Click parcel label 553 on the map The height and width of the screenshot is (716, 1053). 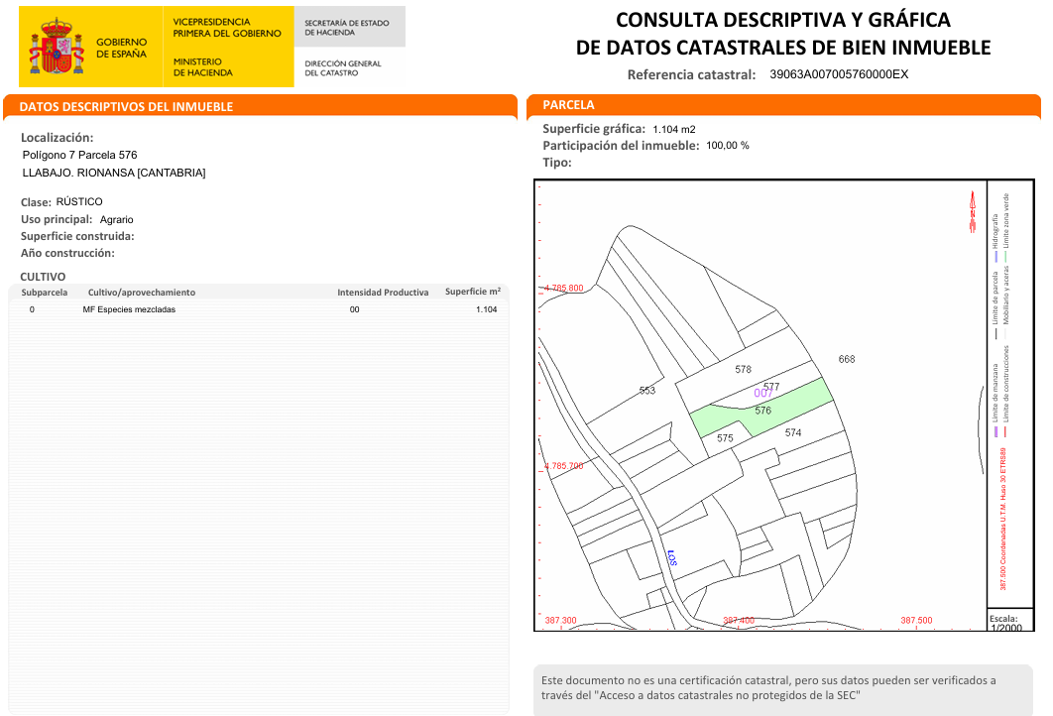(x=646, y=391)
